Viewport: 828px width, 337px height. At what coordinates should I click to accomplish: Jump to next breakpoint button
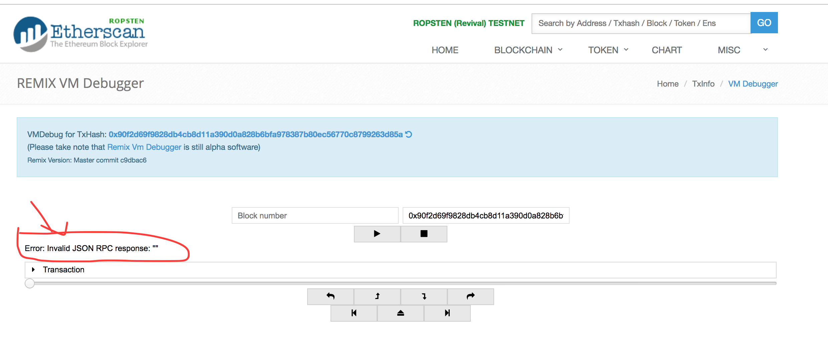pyautogui.click(x=447, y=313)
